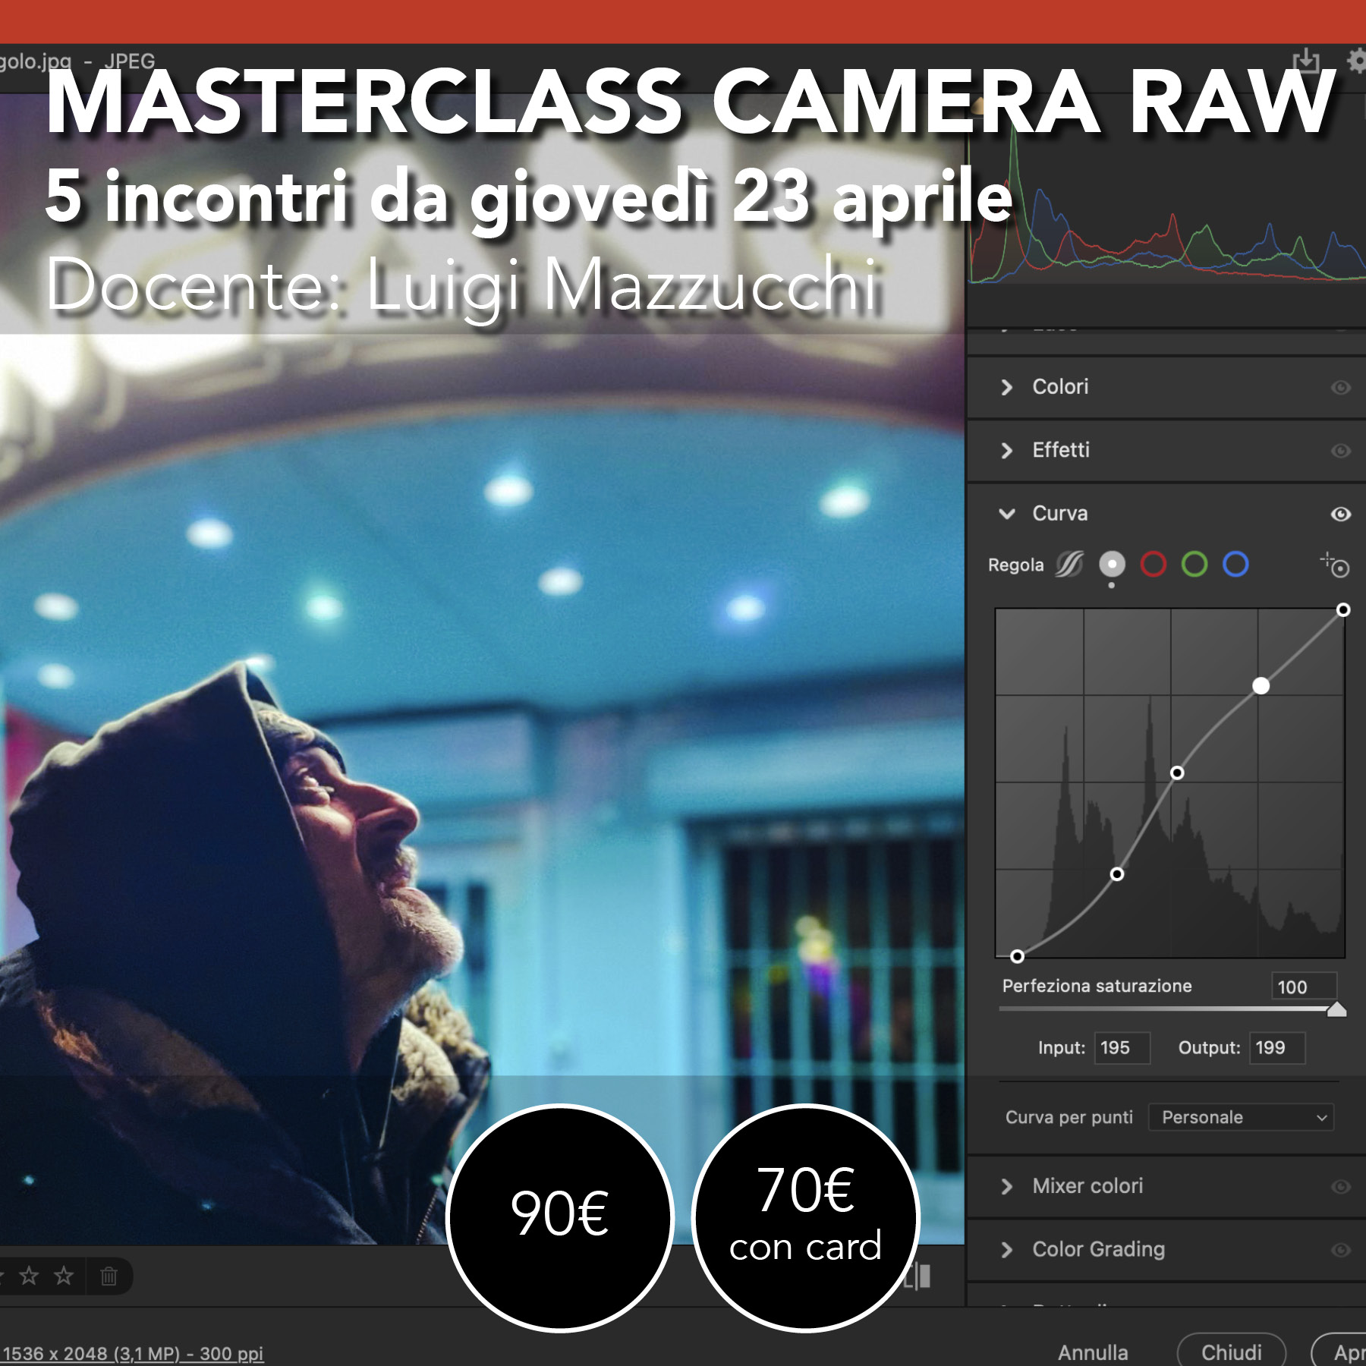Select the parametric curve icon next to Regola
The height and width of the screenshot is (1366, 1366).
point(1069,565)
